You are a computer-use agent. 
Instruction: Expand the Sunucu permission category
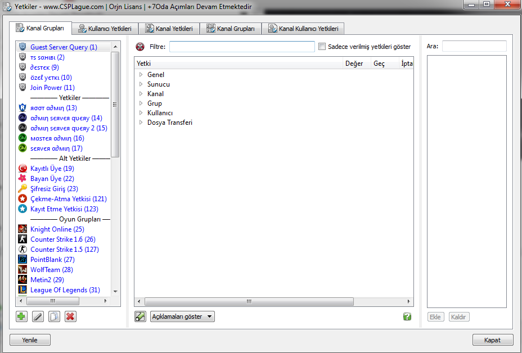point(141,84)
